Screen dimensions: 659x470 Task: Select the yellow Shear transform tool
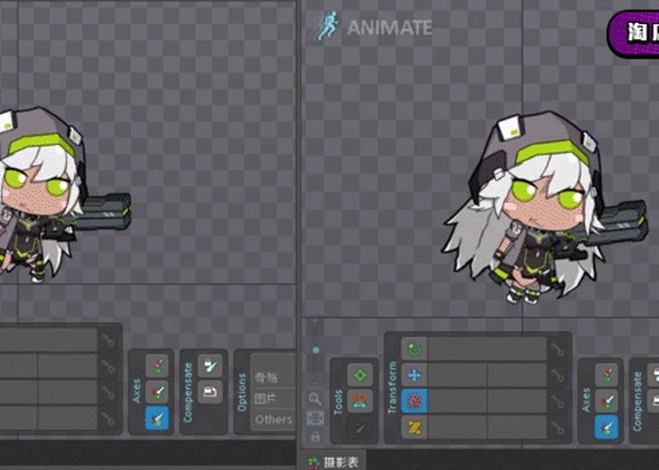tap(414, 427)
